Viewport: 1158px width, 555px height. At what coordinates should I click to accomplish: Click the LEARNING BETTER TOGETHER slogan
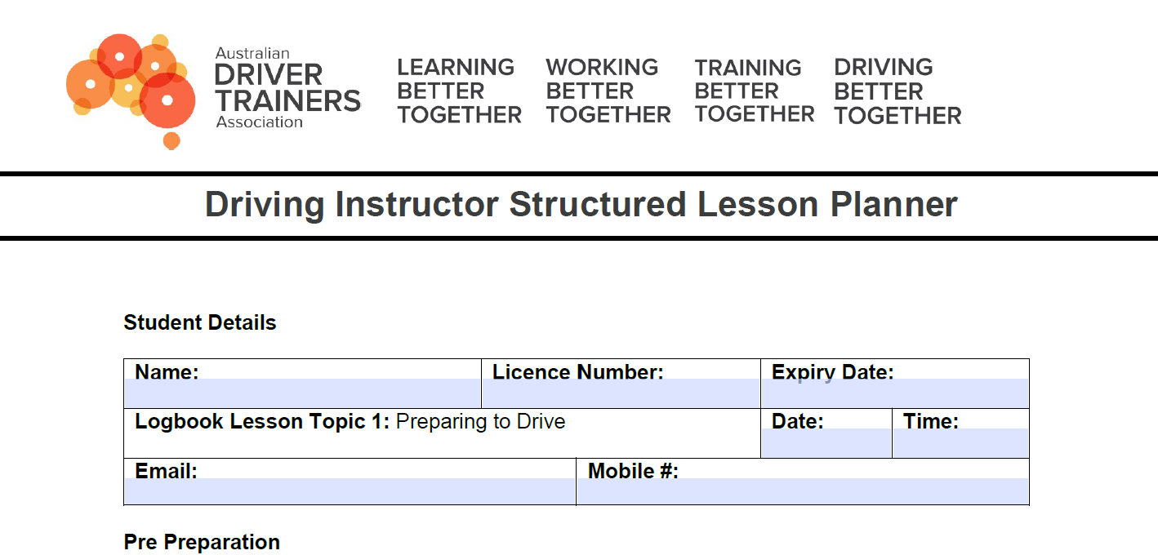459,91
